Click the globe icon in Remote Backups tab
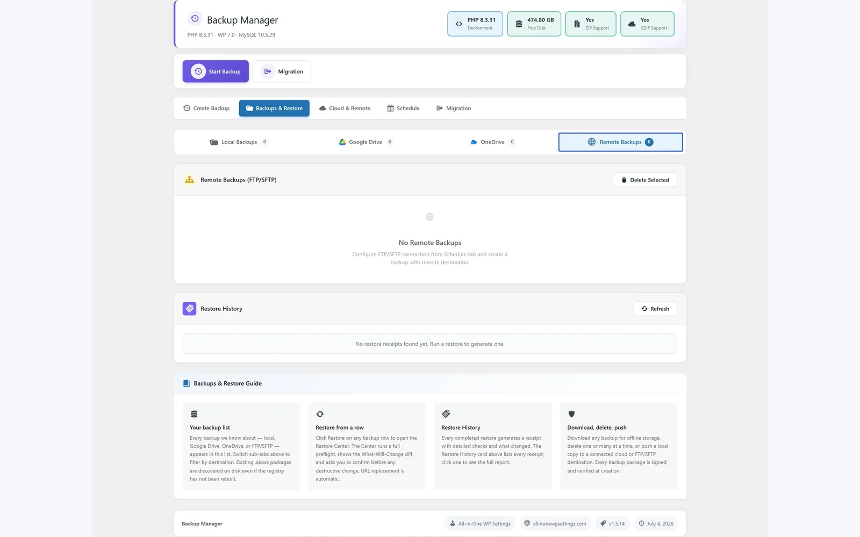The height and width of the screenshot is (537, 860). pyautogui.click(x=592, y=142)
